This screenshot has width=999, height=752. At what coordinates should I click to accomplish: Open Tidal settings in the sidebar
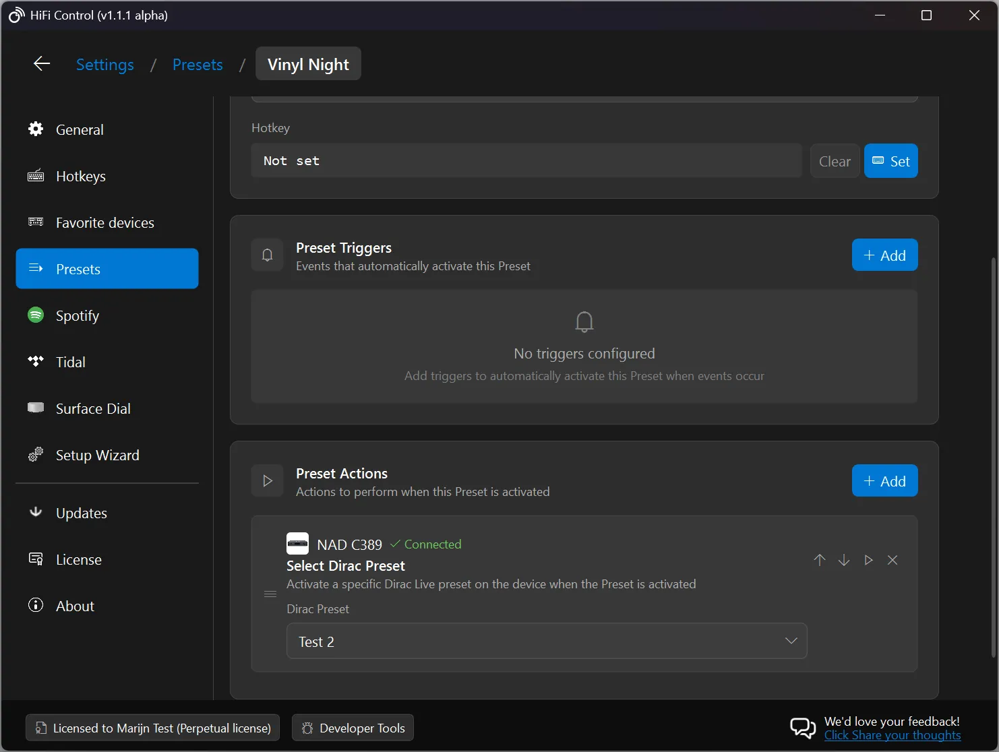coord(70,362)
